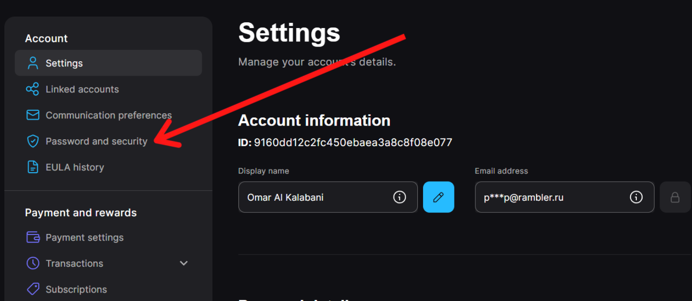Click the email lock button

674,197
